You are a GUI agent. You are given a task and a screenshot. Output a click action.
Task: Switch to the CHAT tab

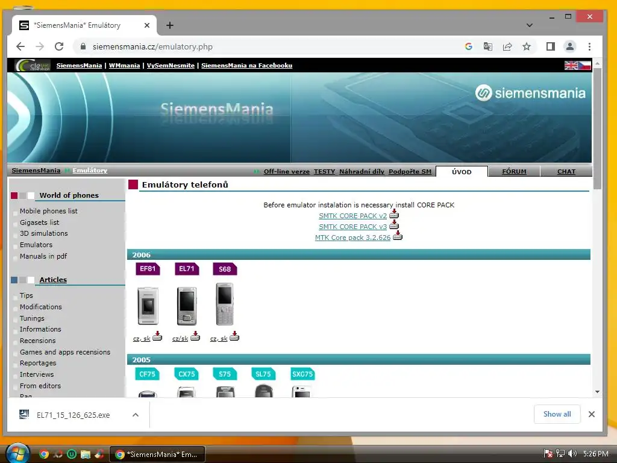pos(566,172)
